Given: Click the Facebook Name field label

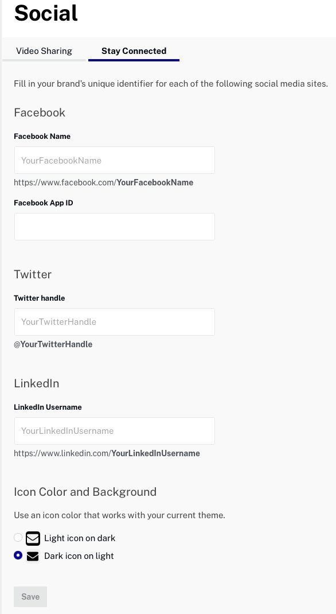Looking at the screenshot, I should (42, 136).
